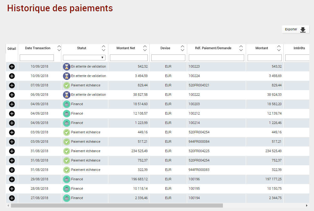Sort table by Montant Net arrows

(x=145, y=48)
